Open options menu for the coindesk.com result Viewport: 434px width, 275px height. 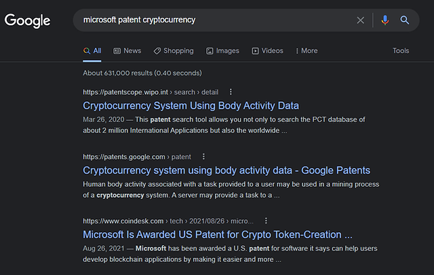[x=266, y=221]
